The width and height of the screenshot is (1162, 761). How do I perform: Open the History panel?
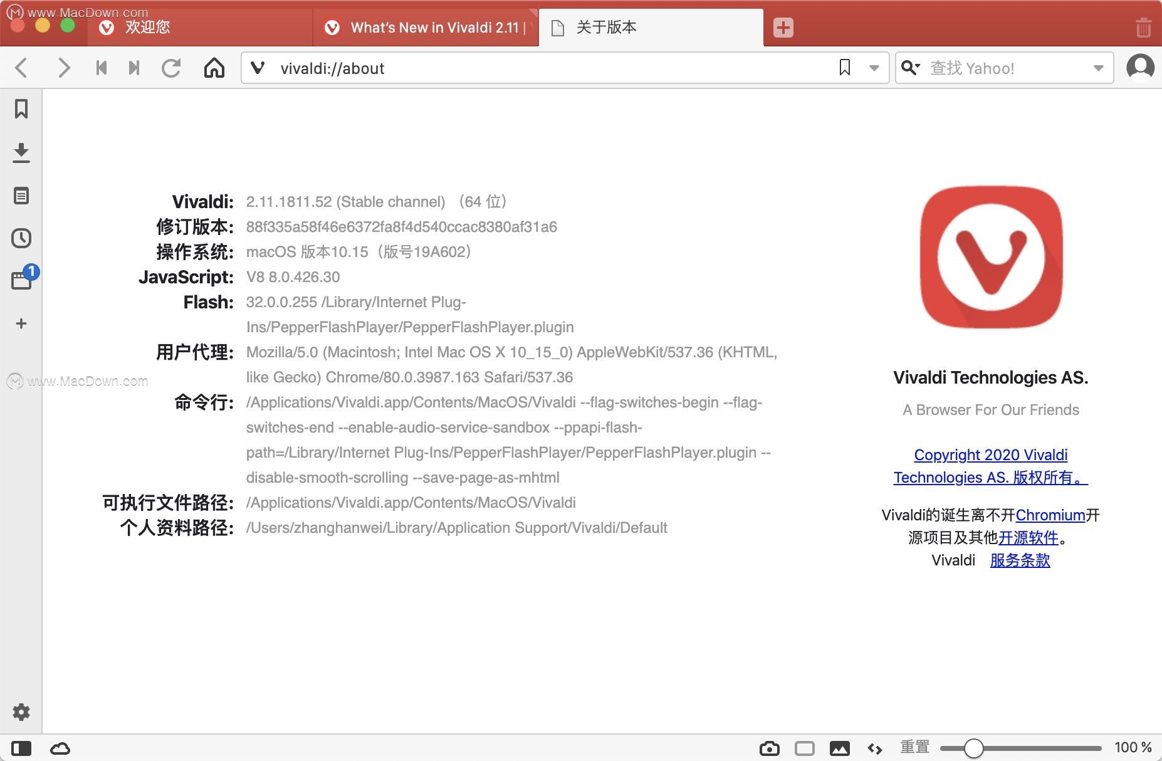point(21,238)
